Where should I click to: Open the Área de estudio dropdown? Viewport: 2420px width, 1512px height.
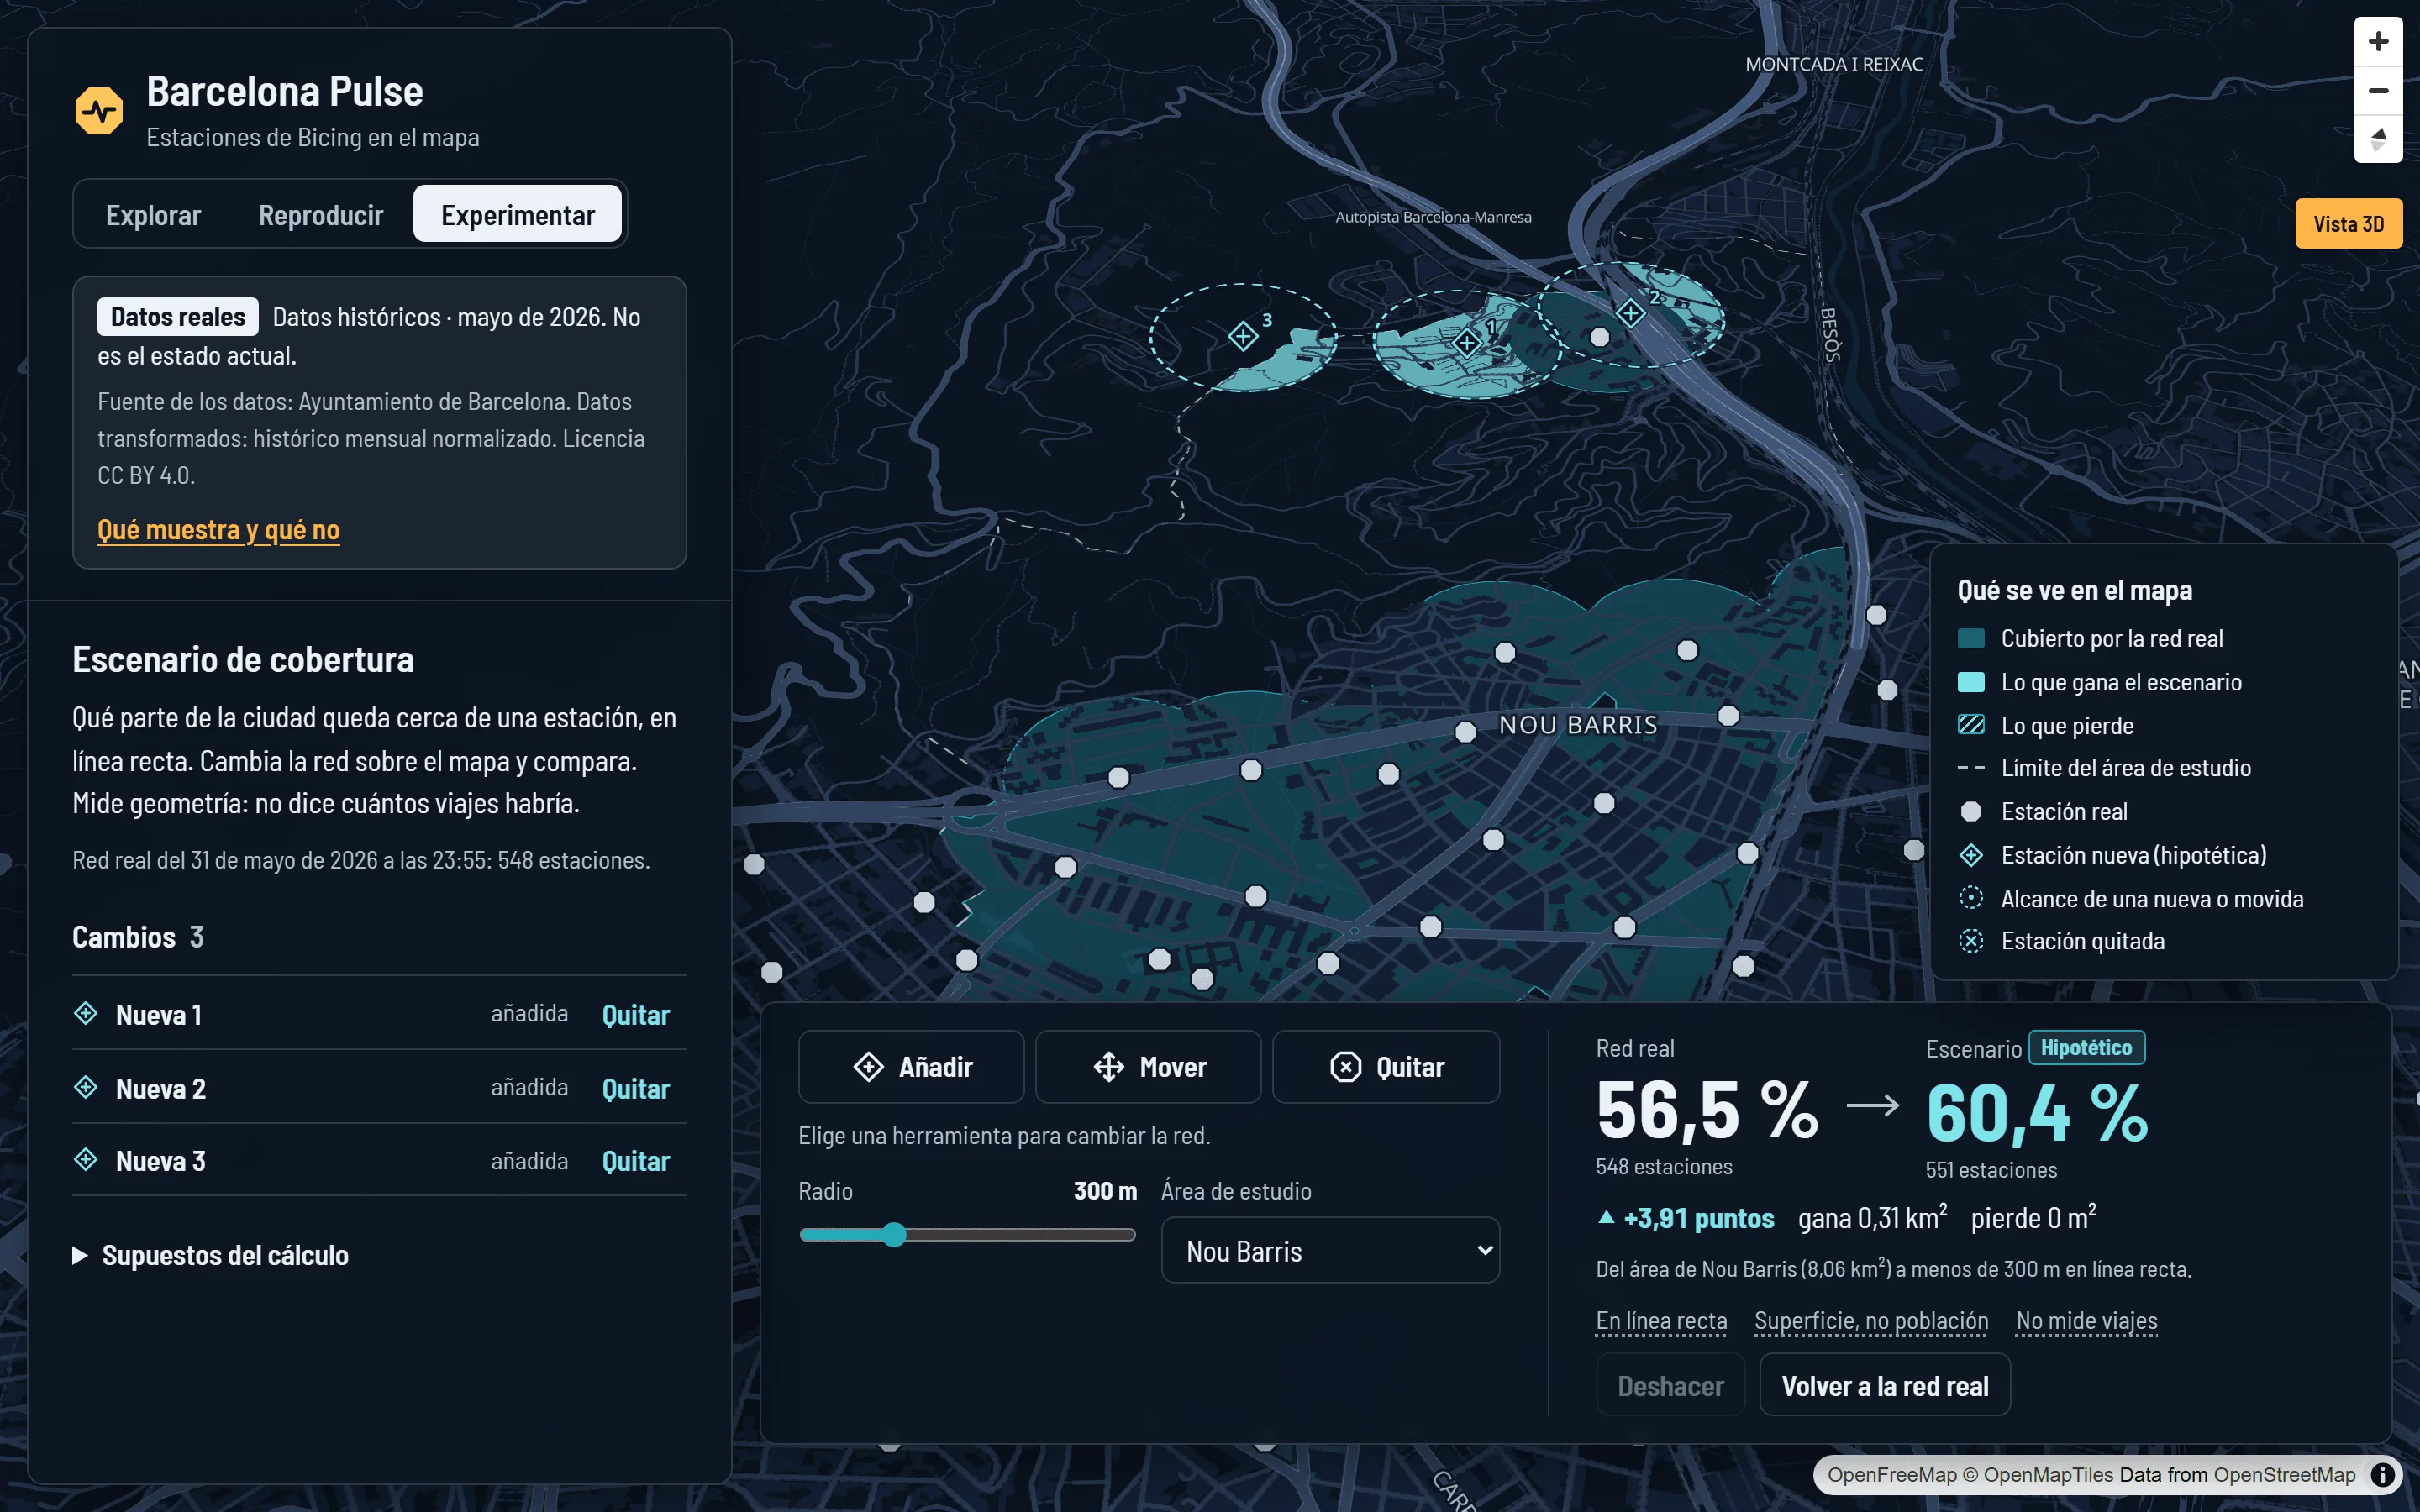click(1330, 1250)
